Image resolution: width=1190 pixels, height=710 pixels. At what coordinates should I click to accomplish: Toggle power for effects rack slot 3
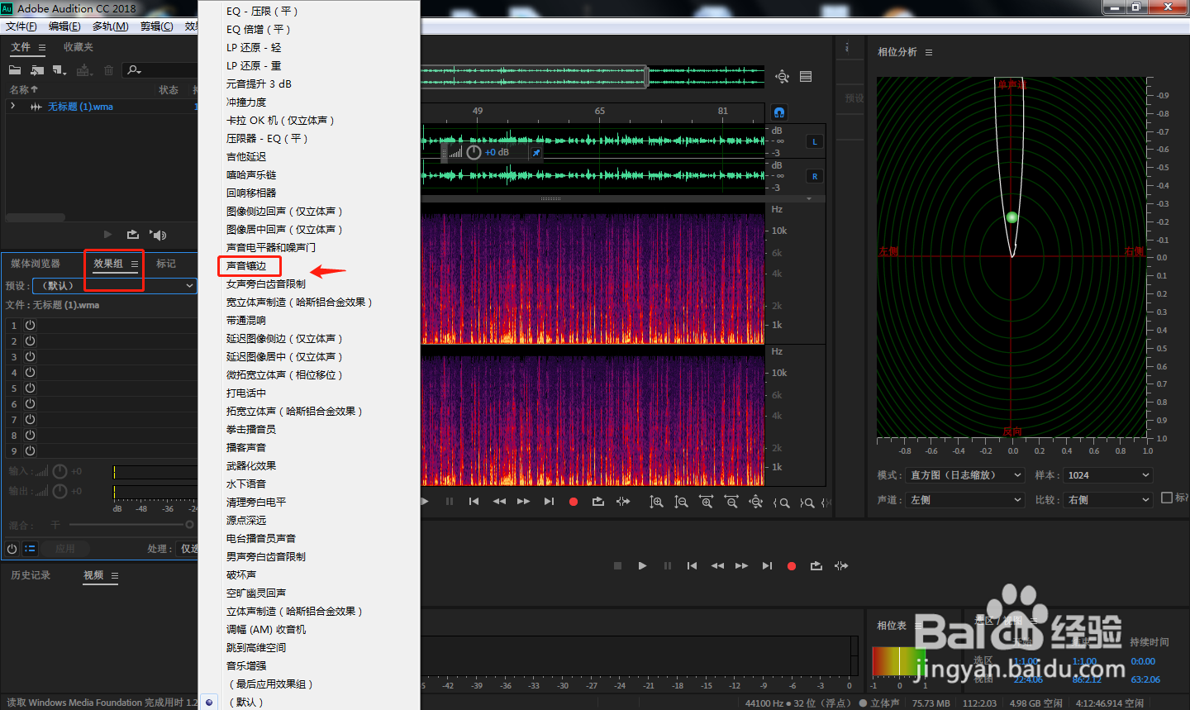(30, 356)
